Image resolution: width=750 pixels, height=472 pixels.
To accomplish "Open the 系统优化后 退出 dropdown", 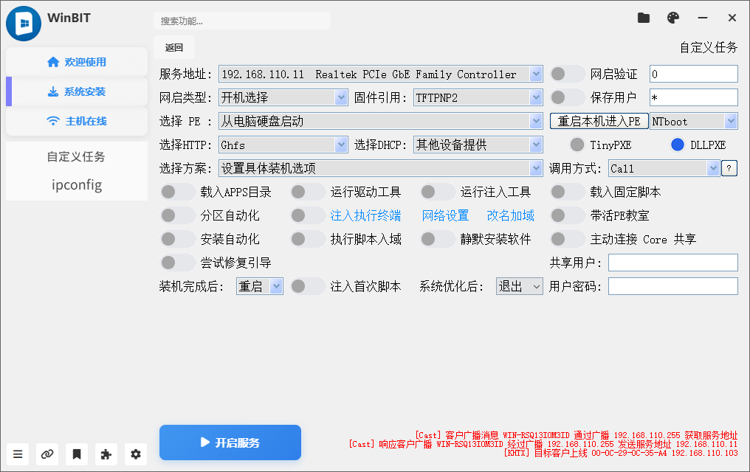I will coord(520,286).
